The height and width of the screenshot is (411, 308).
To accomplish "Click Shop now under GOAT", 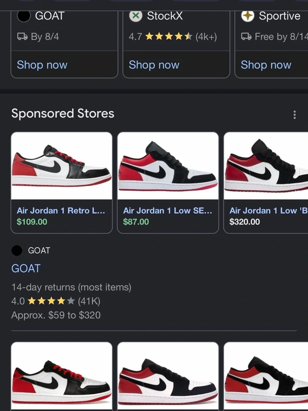I will [42, 65].
